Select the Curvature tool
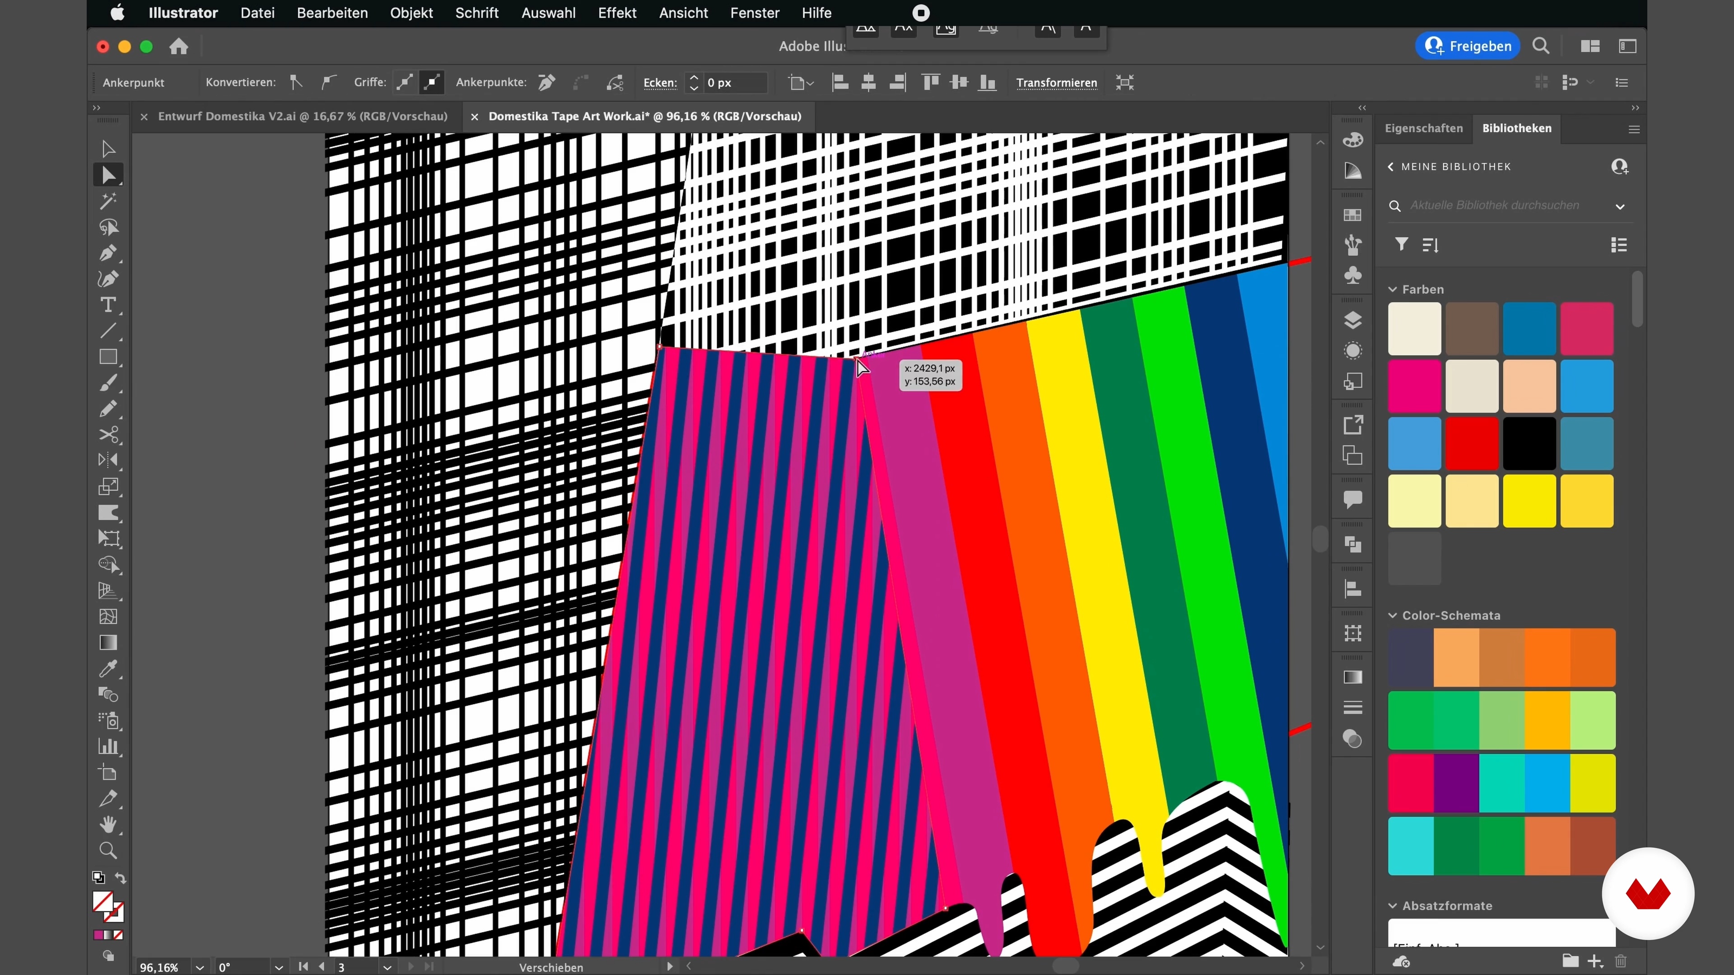 [108, 279]
